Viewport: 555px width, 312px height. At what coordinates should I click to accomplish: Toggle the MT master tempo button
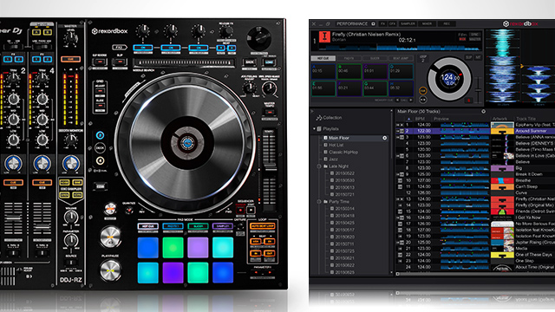[x=478, y=57]
